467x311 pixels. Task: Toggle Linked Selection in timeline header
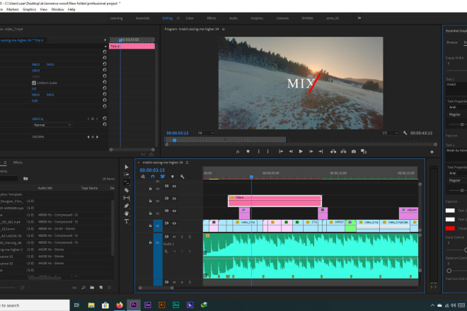coord(162,177)
